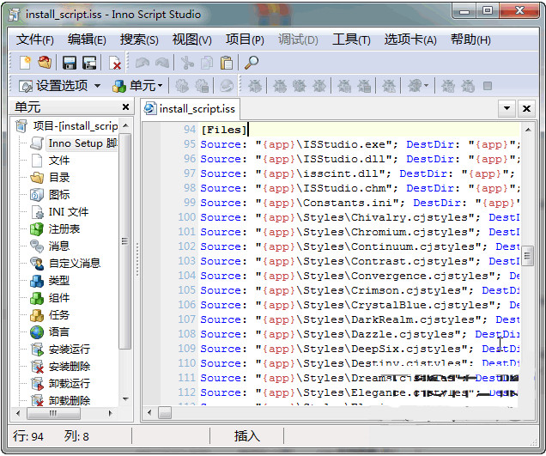
Task: Switch to the install_script.iss tab
Action: tap(197, 109)
